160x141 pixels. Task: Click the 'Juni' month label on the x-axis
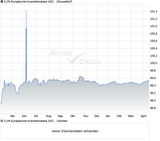[x=24, y=116]
